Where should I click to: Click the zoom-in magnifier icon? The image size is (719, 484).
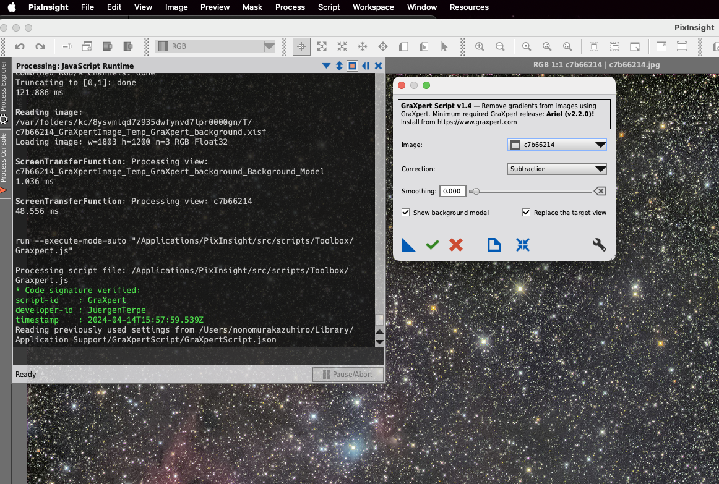pyautogui.click(x=480, y=46)
